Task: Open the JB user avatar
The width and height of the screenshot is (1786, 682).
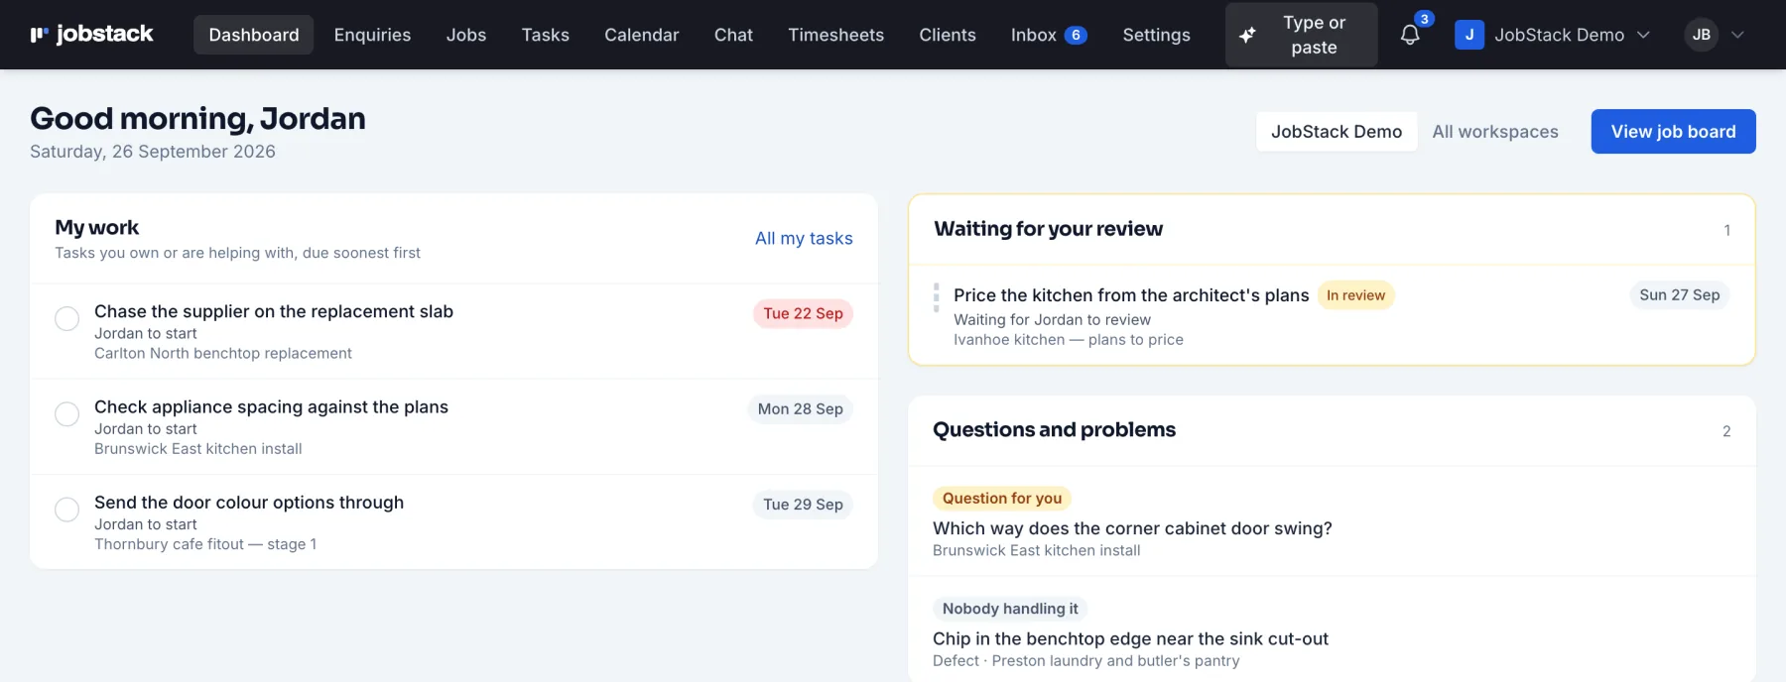Action: tap(1702, 35)
